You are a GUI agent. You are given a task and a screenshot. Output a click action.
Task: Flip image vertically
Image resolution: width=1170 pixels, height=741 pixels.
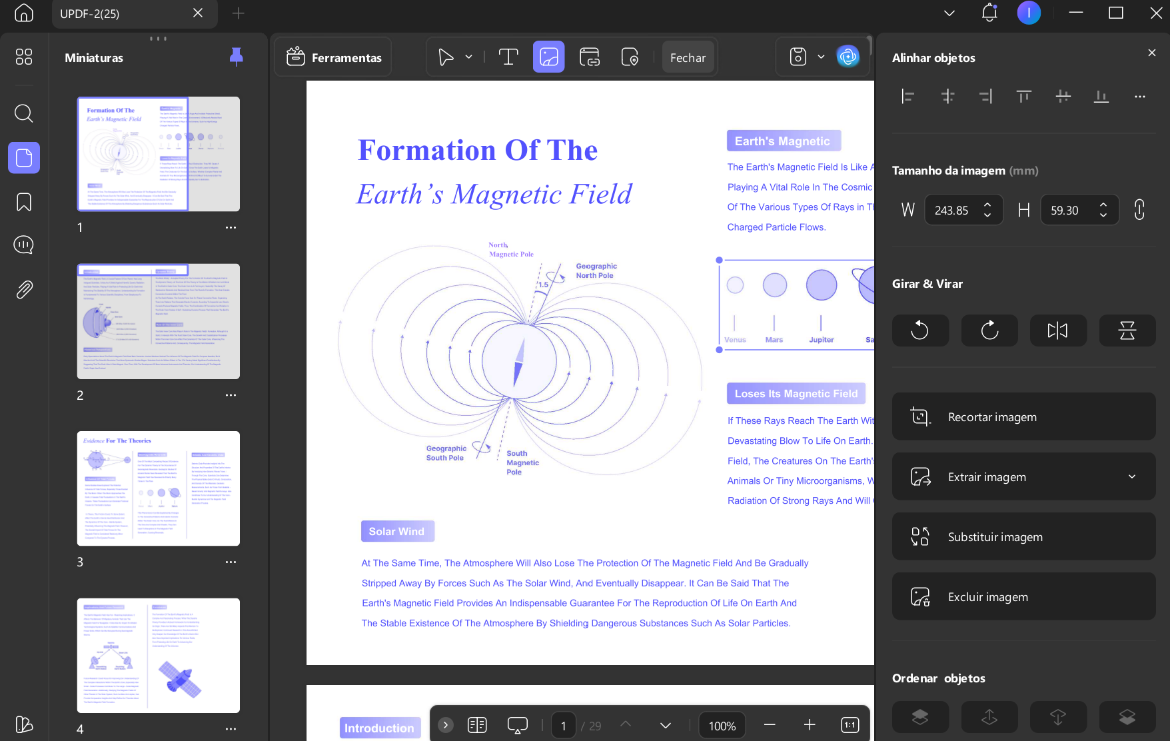tap(1127, 331)
